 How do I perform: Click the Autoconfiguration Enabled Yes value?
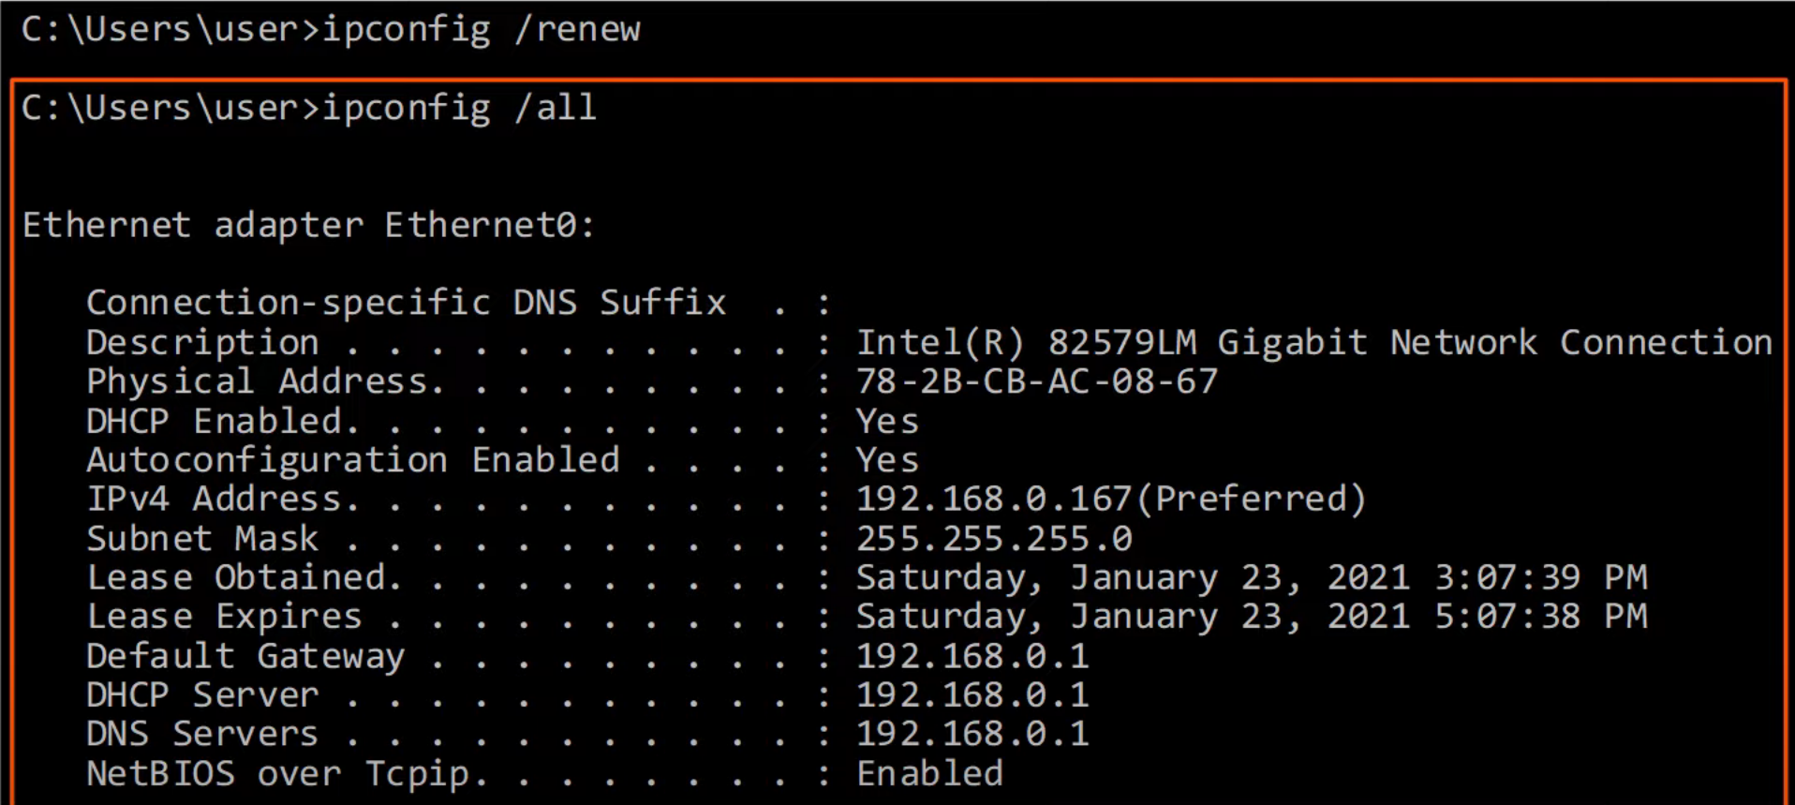point(886,460)
